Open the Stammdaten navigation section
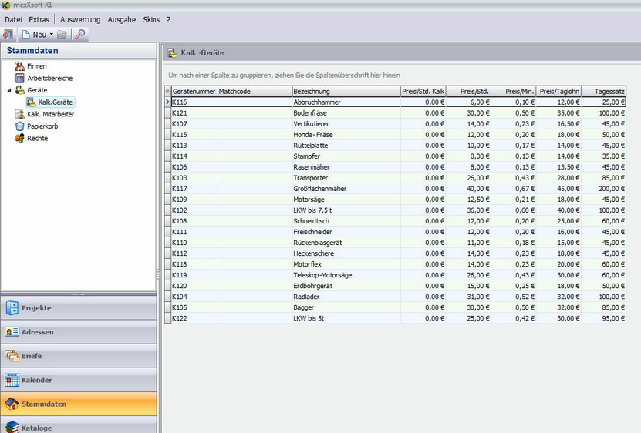The height and width of the screenshot is (433, 641). (79, 404)
